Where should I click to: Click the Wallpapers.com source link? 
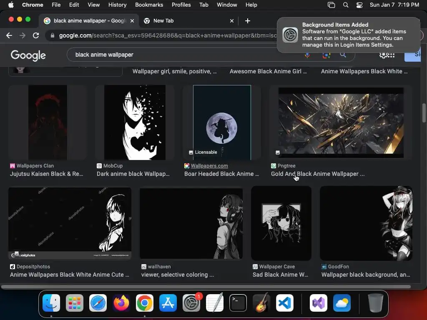pyautogui.click(x=209, y=166)
